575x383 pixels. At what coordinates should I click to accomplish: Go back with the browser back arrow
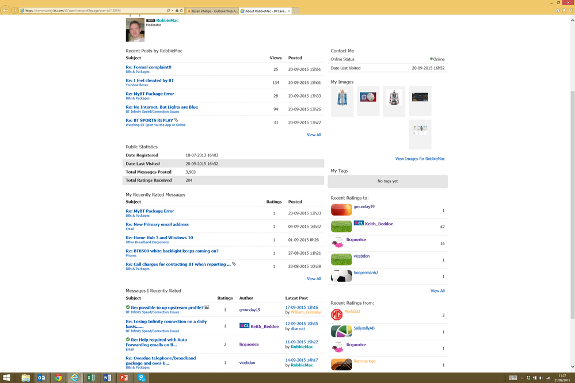point(5,10)
